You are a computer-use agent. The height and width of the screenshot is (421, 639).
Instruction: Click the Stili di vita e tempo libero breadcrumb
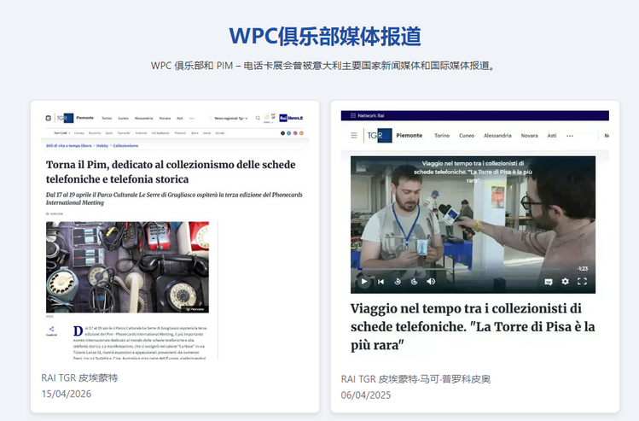coord(69,146)
